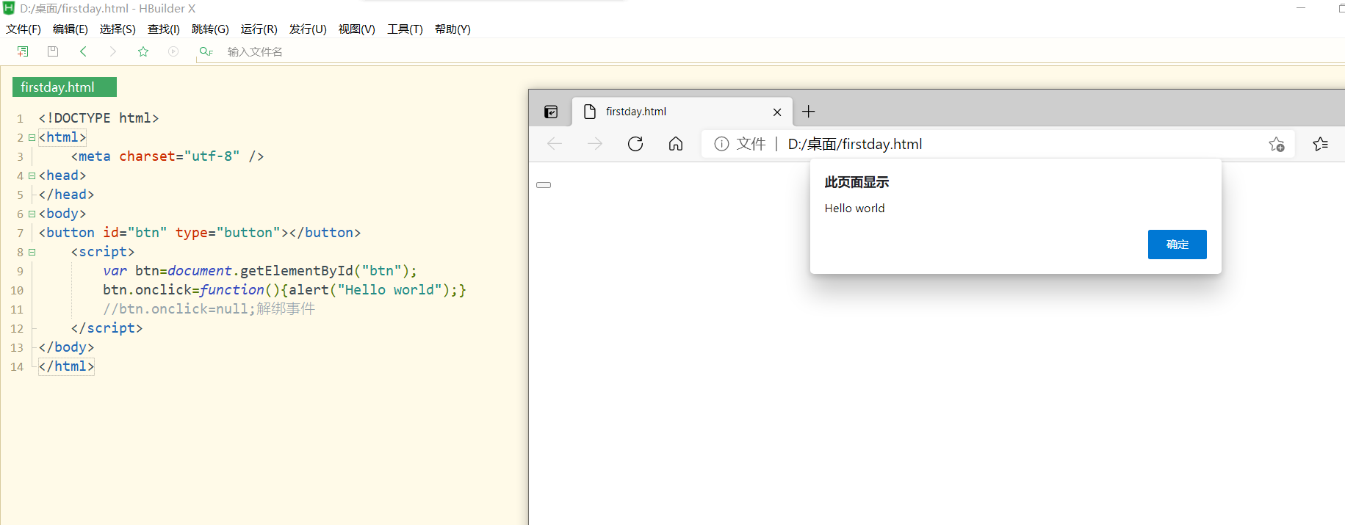The width and height of the screenshot is (1345, 525).
Task: Open the 文件(F) menu
Action: [24, 29]
